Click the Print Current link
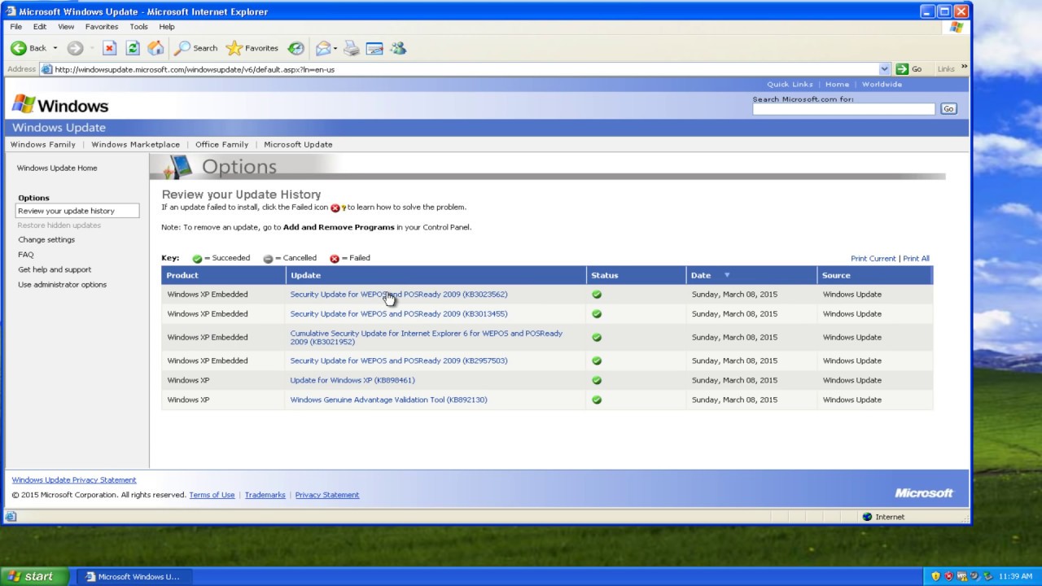Image resolution: width=1042 pixels, height=586 pixels. pyautogui.click(x=873, y=259)
